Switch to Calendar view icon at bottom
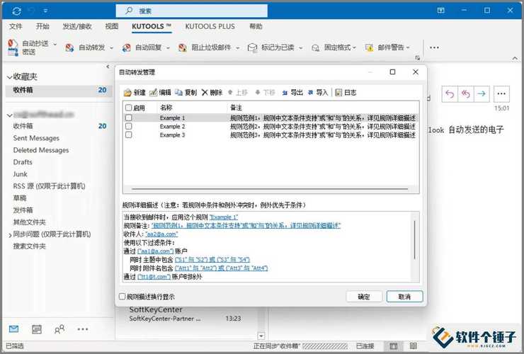524x354 pixels. [x=36, y=329]
